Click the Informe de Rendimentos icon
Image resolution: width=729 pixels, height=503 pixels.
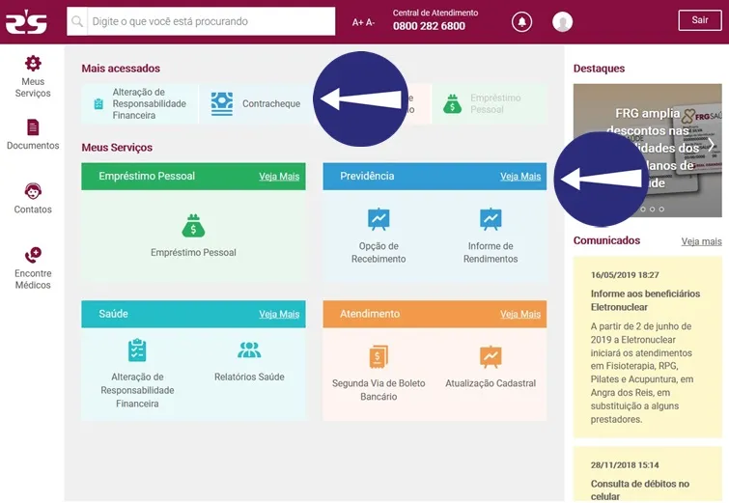(x=491, y=220)
